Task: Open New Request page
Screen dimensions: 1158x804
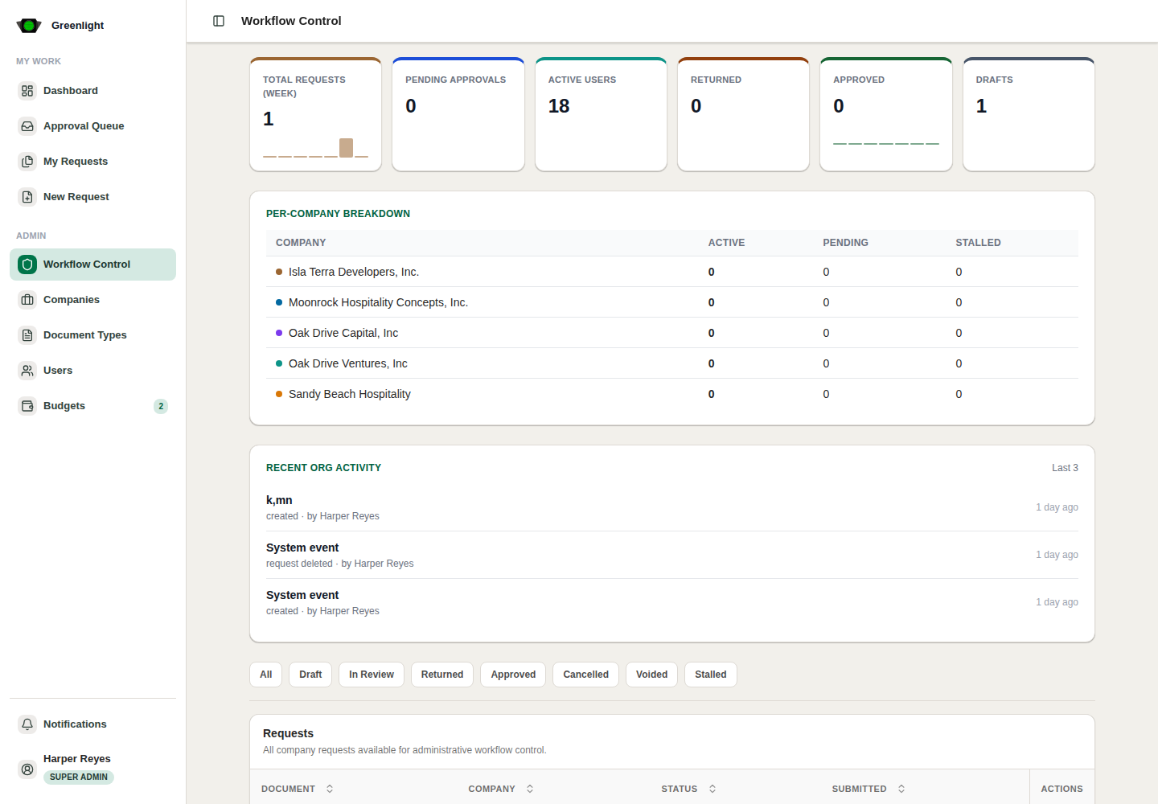Action: (x=92, y=197)
